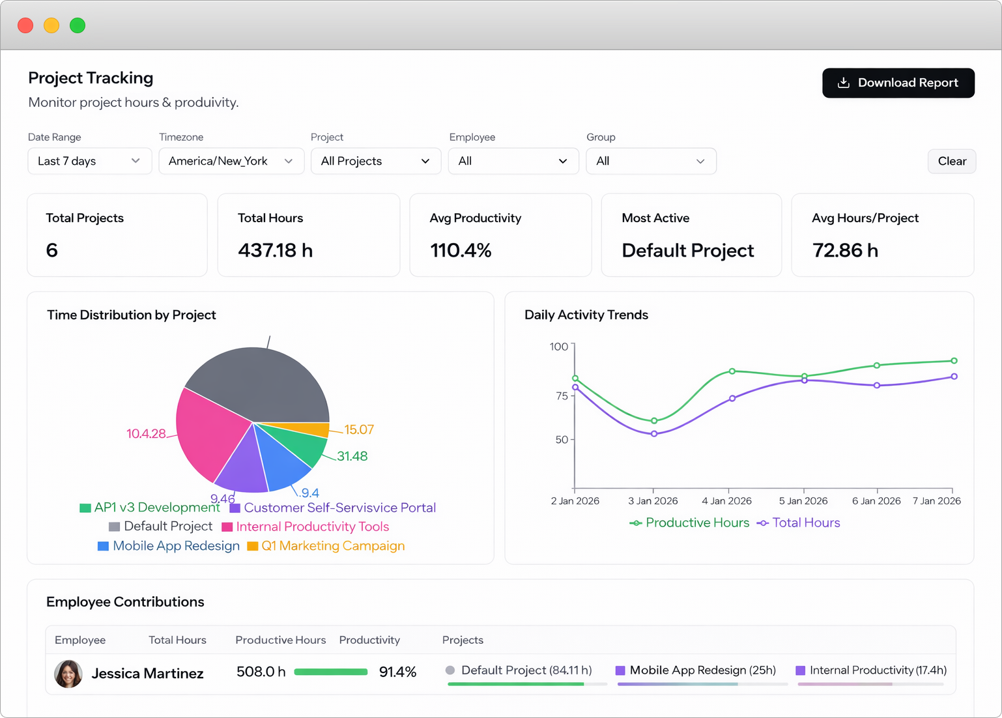
Task: Click the Internal Productivity (17.4h) entry
Action: [x=872, y=670]
